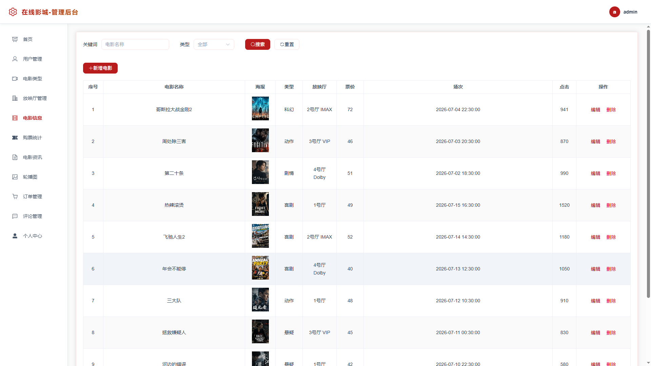Edit 拯救嫌疑人 movie
Viewport: 651px width, 366px height.
click(x=595, y=333)
